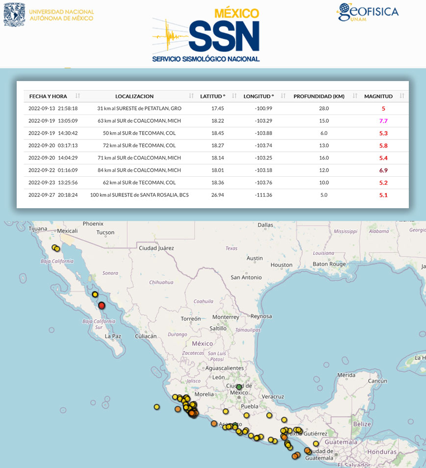This screenshot has width=426, height=468.
Task: Click Universidad Nacional Autónoma de México text
Action: click(61, 15)
